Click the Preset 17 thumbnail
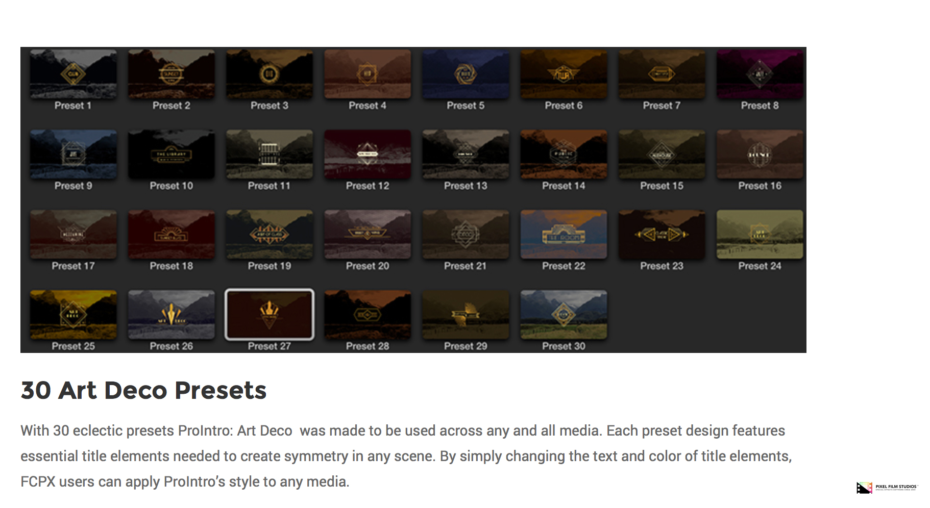 click(x=73, y=234)
